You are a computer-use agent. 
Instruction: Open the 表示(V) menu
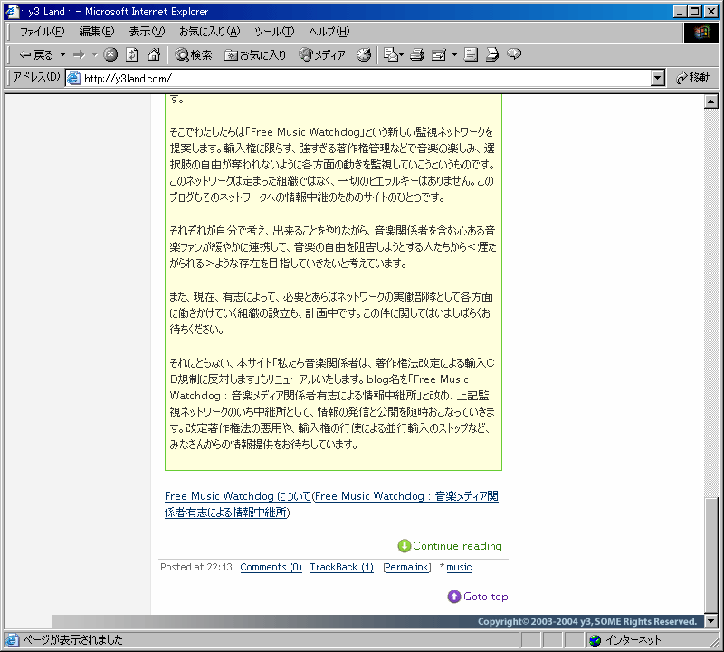(x=147, y=32)
